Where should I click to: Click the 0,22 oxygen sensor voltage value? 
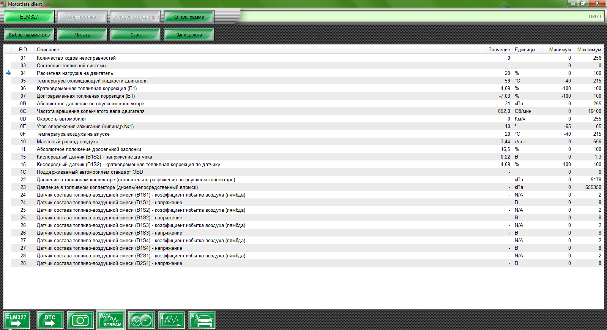505,157
